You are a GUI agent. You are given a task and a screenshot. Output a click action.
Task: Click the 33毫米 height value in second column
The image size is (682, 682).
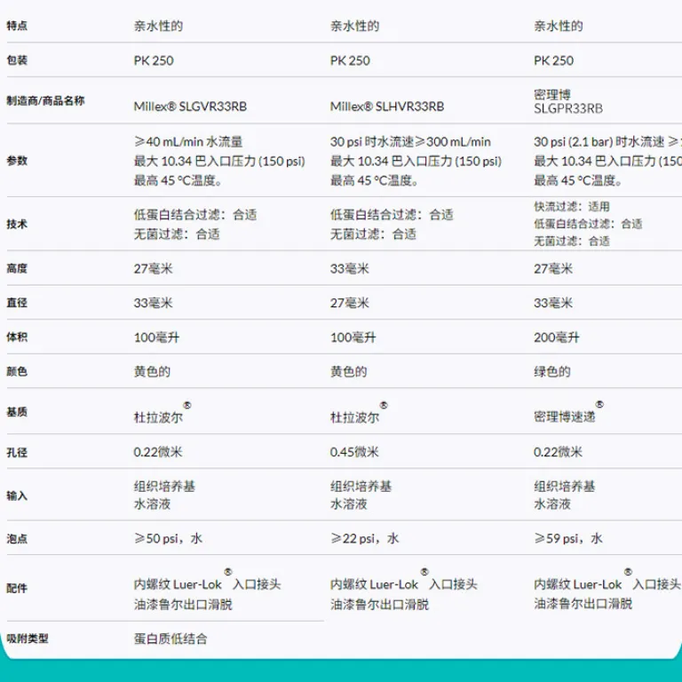[x=350, y=269]
